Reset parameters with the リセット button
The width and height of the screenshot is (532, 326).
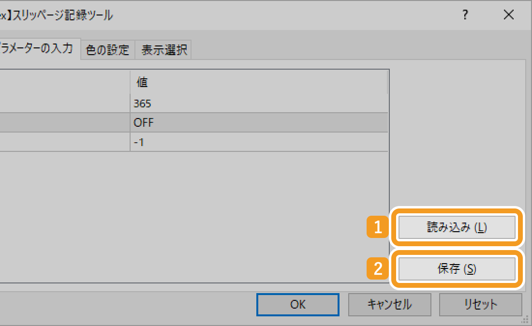click(481, 304)
